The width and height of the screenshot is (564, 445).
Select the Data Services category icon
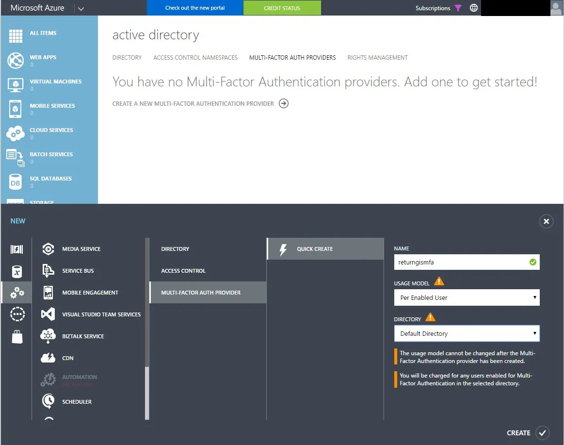17,271
